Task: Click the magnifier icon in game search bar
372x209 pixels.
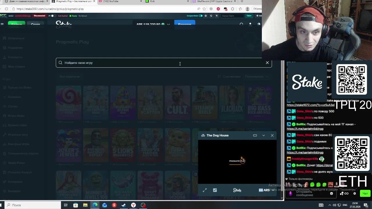Action: click(x=60, y=63)
